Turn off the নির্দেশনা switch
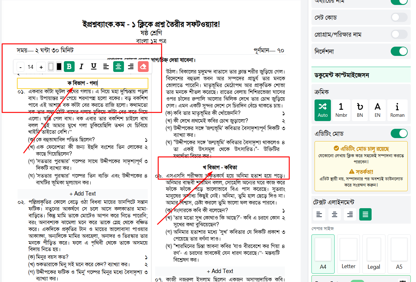Screen dimensions: 416x282 399,51
